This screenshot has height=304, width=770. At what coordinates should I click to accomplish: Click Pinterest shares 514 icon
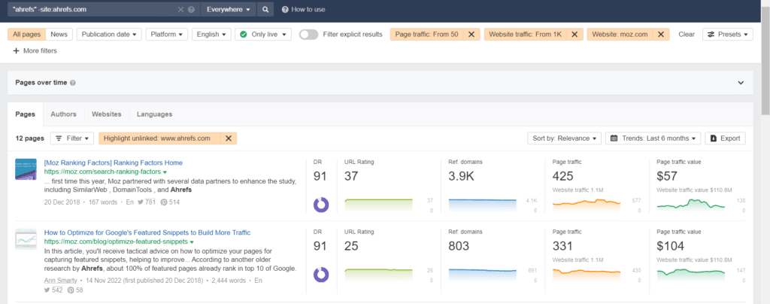[x=163, y=202]
